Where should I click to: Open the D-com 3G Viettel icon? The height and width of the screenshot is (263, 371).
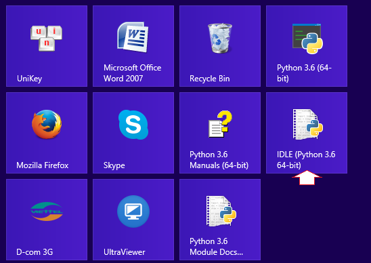tap(47, 211)
